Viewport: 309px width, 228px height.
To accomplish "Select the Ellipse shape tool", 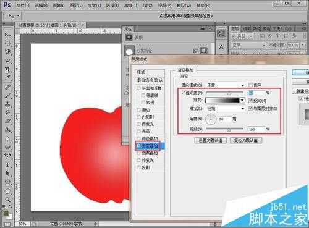I will pyautogui.click(x=7, y=182).
